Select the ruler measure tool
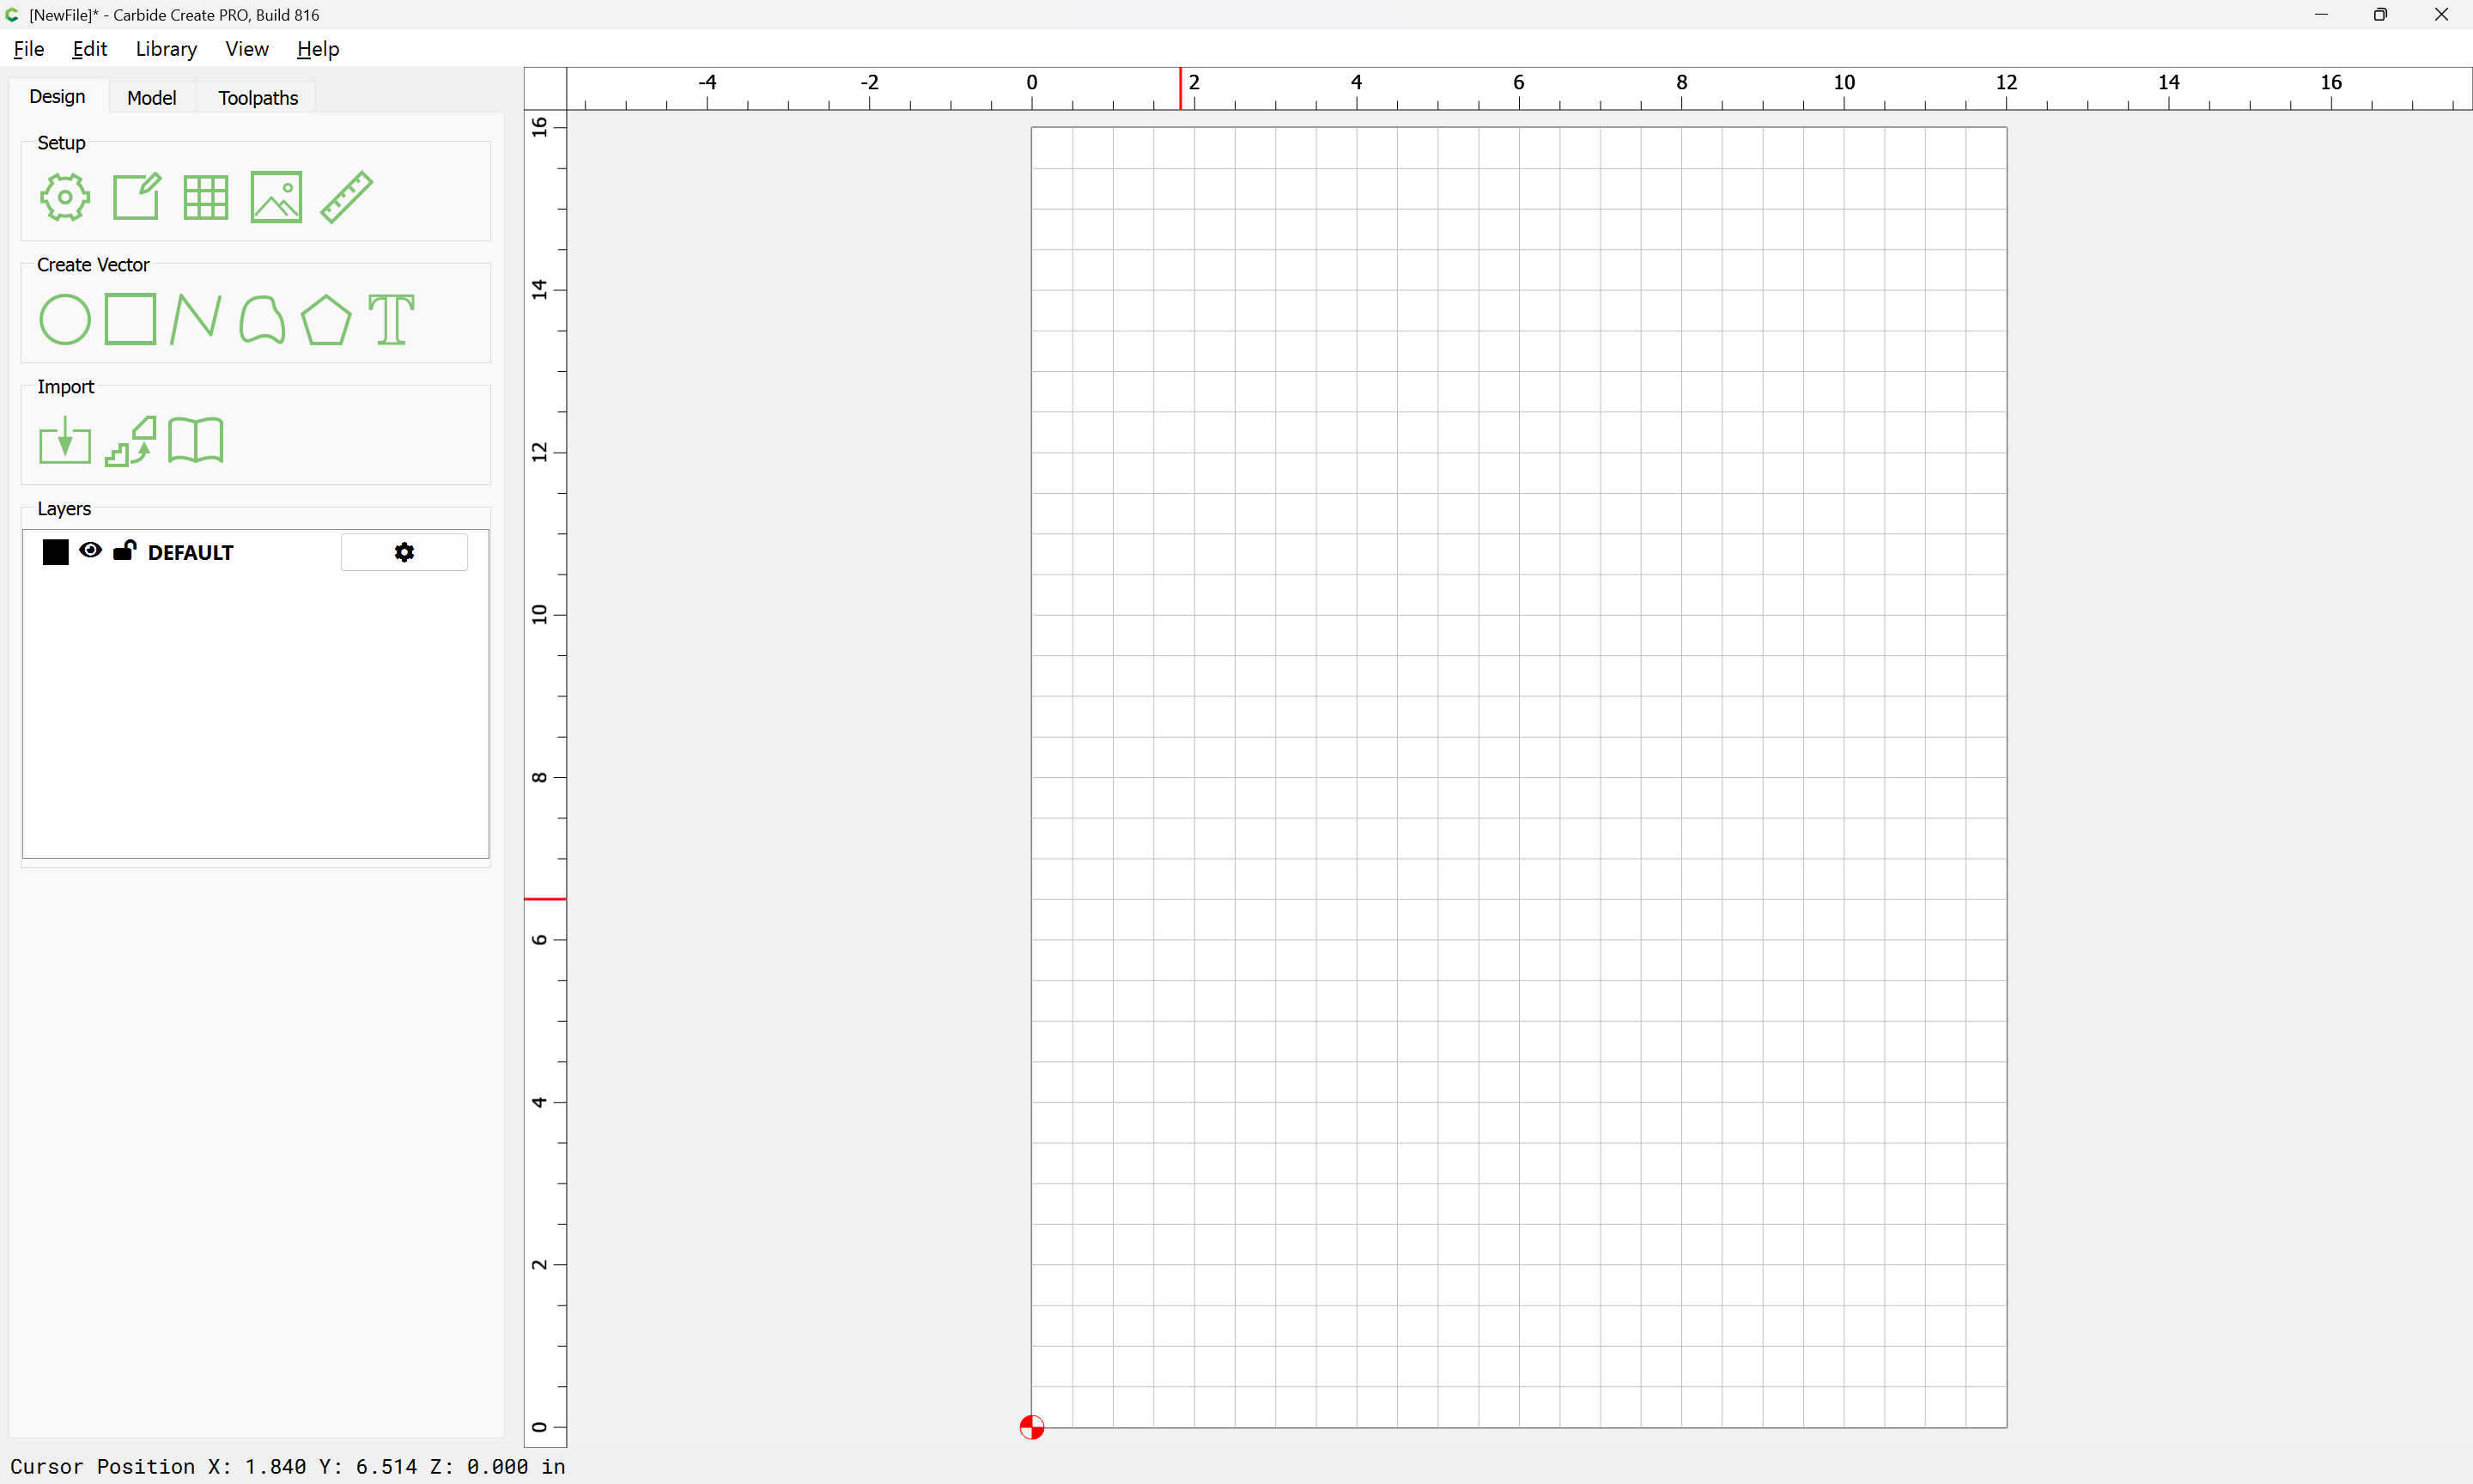 coord(347,196)
